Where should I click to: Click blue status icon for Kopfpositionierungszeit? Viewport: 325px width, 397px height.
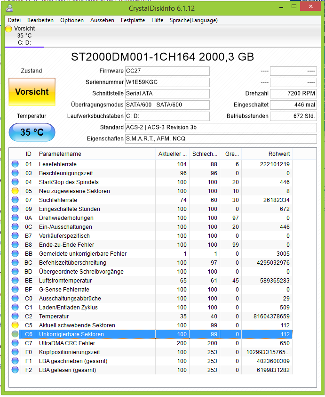[15, 352]
